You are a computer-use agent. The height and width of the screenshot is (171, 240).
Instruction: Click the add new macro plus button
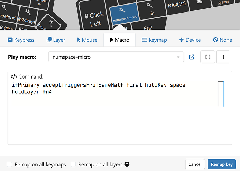point(223,57)
